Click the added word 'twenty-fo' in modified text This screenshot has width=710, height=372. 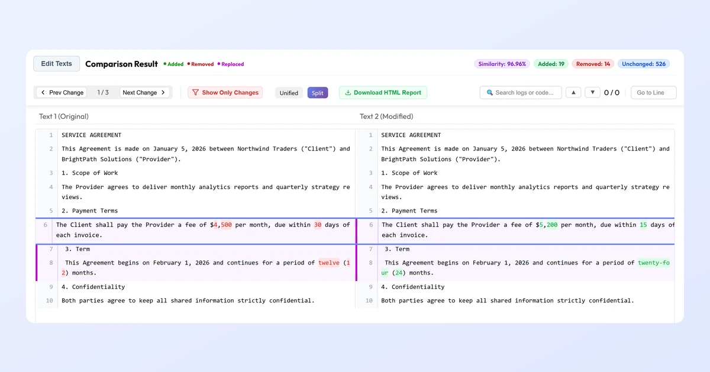[x=654, y=263]
